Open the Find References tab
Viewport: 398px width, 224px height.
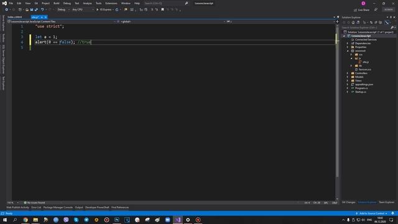(120, 207)
